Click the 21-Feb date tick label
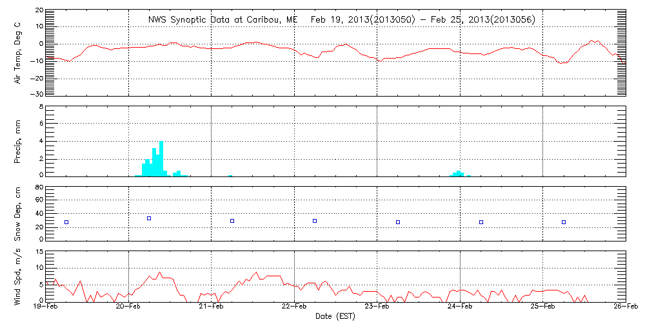 (x=212, y=308)
